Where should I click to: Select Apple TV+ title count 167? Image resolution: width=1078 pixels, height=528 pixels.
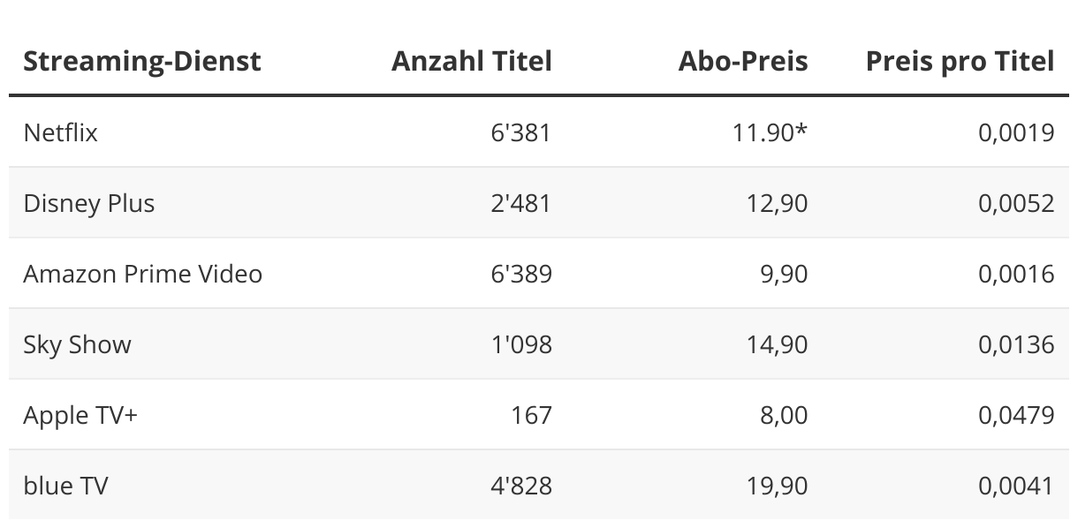[x=531, y=415]
